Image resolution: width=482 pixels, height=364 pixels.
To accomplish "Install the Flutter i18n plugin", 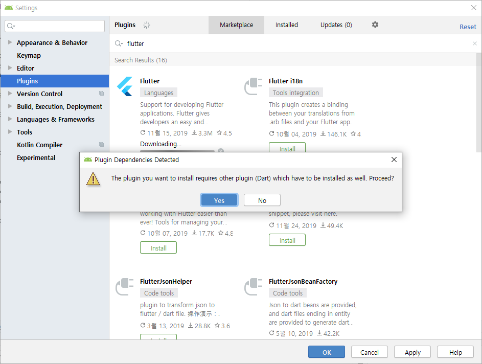I will click(287, 148).
